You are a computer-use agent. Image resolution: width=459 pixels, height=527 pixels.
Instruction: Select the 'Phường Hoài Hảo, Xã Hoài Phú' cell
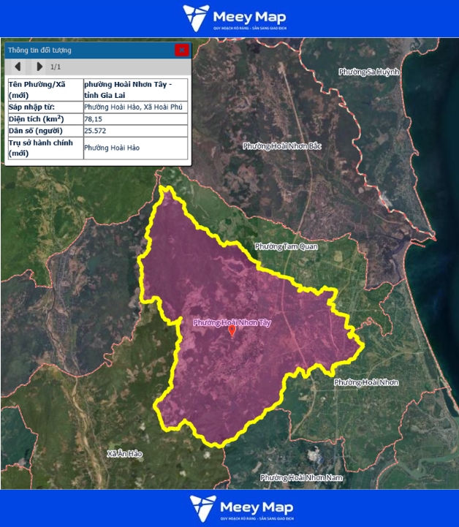pyautogui.click(x=135, y=107)
